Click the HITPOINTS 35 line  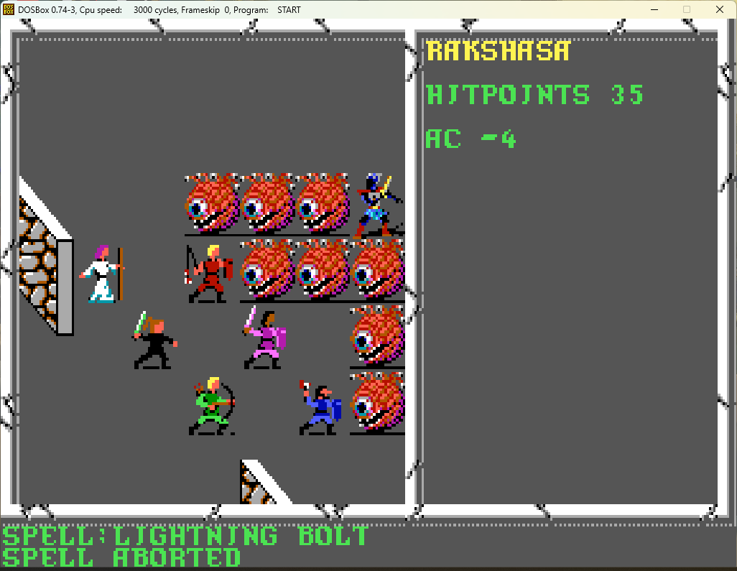[535, 95]
